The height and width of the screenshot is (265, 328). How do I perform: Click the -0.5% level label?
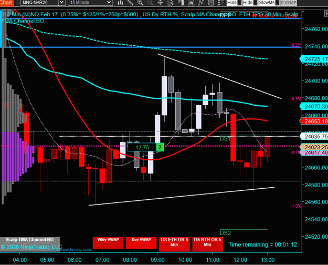(295, 99)
